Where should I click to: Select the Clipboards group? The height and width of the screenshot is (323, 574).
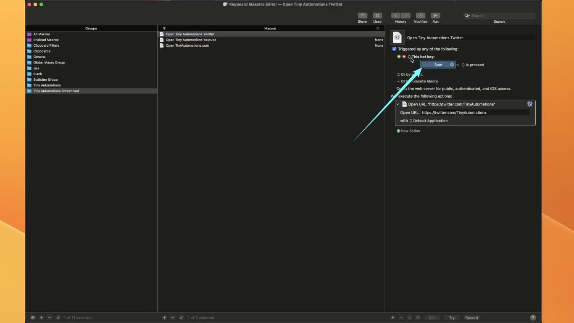[x=91, y=51]
